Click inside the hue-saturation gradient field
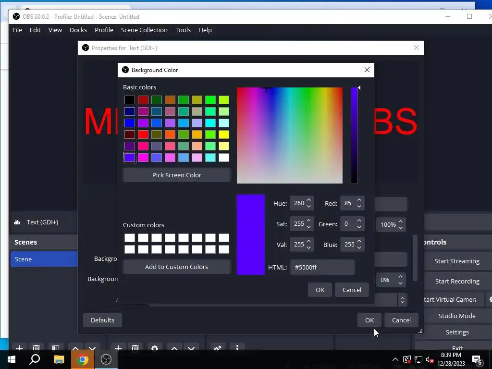 (x=290, y=135)
